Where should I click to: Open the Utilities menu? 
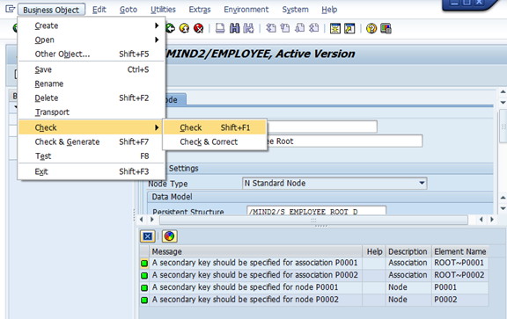[x=164, y=10]
